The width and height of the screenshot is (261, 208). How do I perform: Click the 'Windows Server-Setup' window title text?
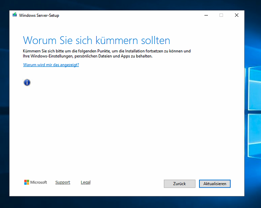pos(39,15)
